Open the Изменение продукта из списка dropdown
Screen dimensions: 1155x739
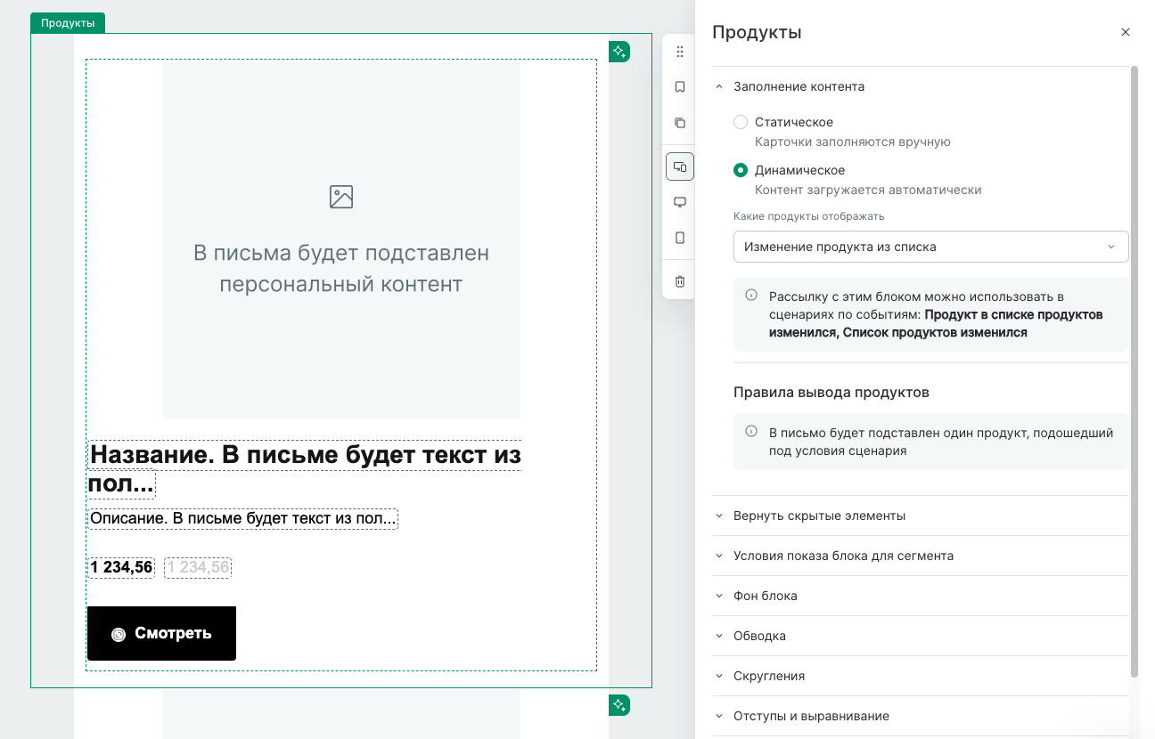(930, 247)
